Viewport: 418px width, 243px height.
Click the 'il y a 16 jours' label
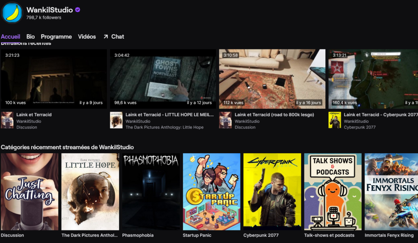[309, 103]
